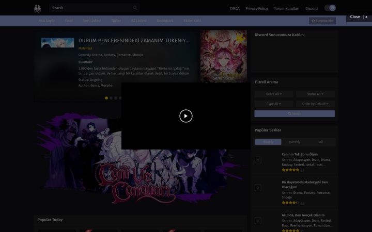Viewport: 372px width, 232px height.
Task: Select the All tab in Popüler Seriler
Action: tap(321, 142)
